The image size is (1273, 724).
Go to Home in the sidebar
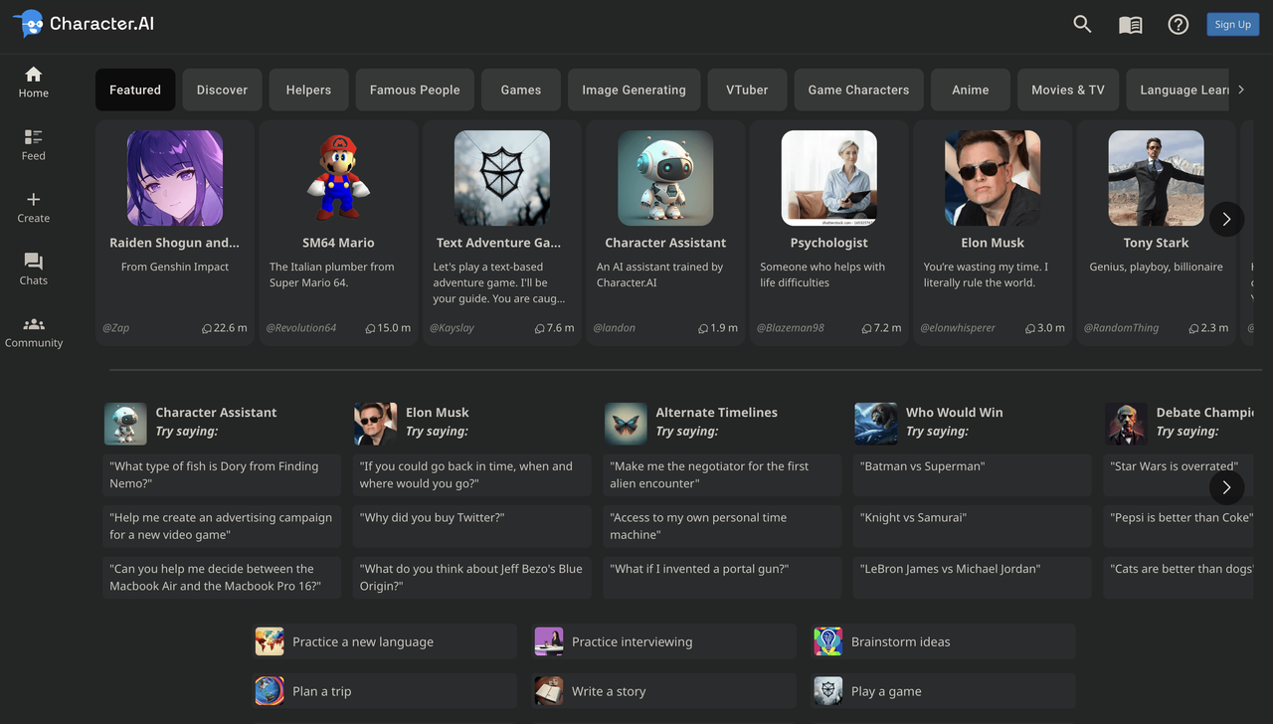click(33, 82)
